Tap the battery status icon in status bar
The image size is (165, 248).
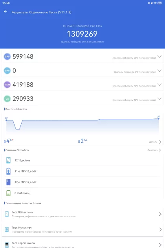[x=160, y=3]
